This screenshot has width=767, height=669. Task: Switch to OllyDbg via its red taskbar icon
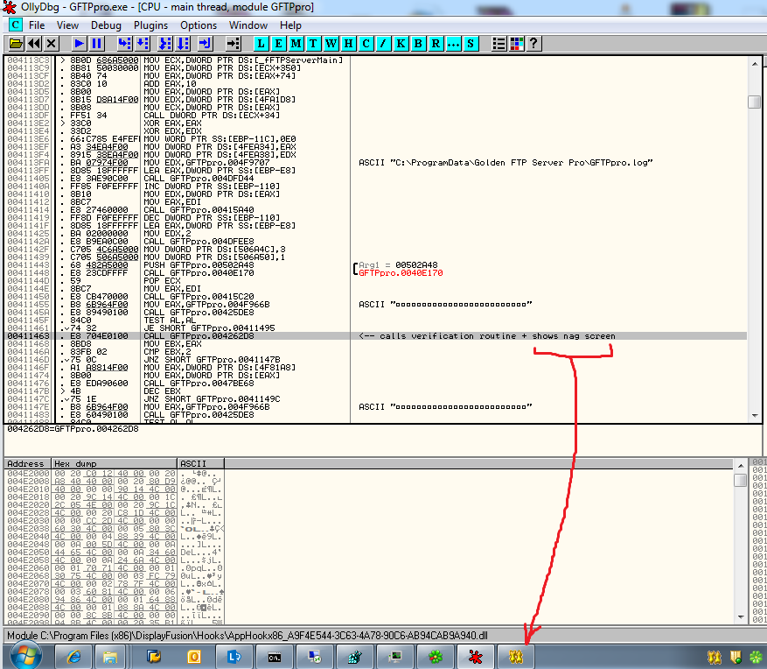[475, 656]
